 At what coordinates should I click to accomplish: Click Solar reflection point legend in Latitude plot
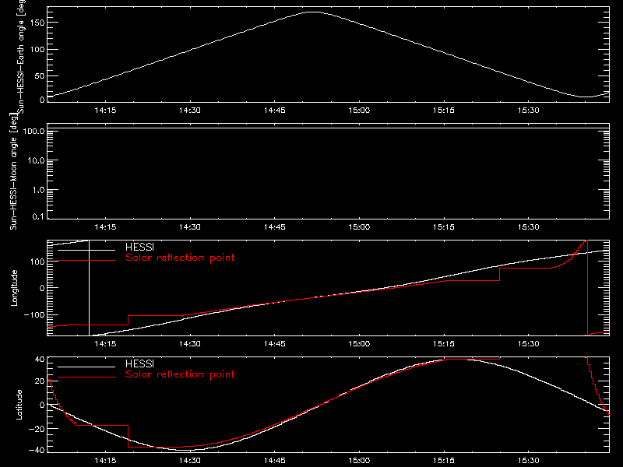click(x=180, y=374)
